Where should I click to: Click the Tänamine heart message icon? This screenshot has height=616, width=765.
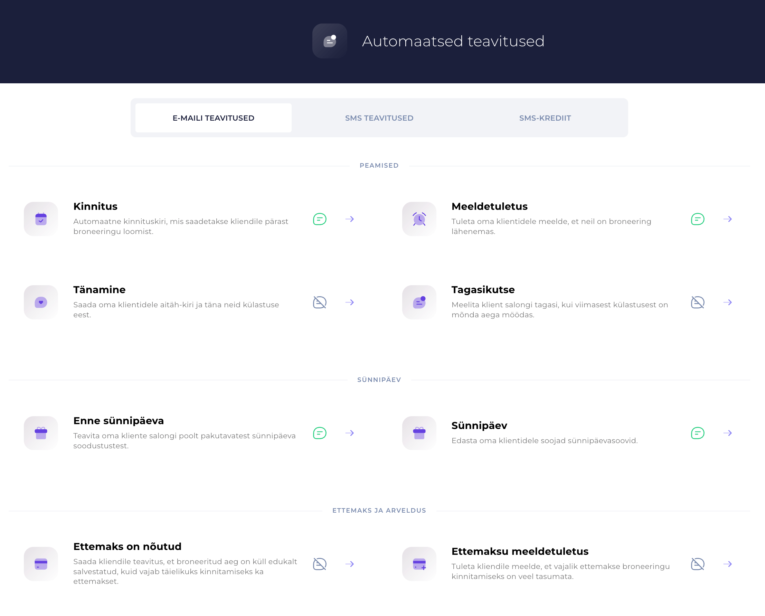point(41,302)
